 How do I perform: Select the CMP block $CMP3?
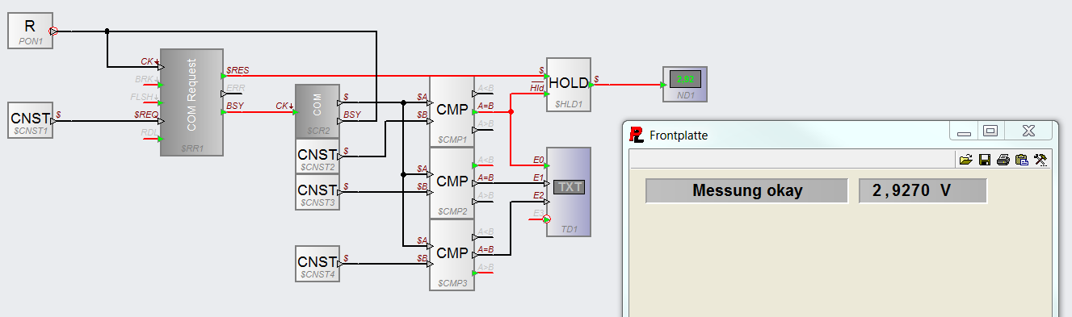(452, 255)
